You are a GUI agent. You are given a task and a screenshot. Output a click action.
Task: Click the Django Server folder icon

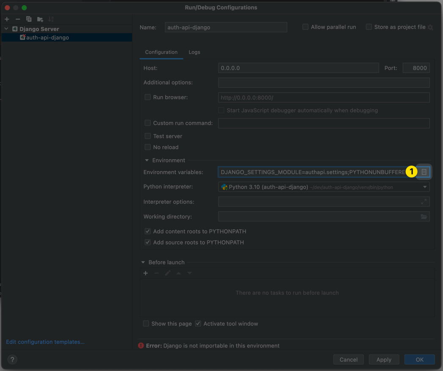point(15,29)
